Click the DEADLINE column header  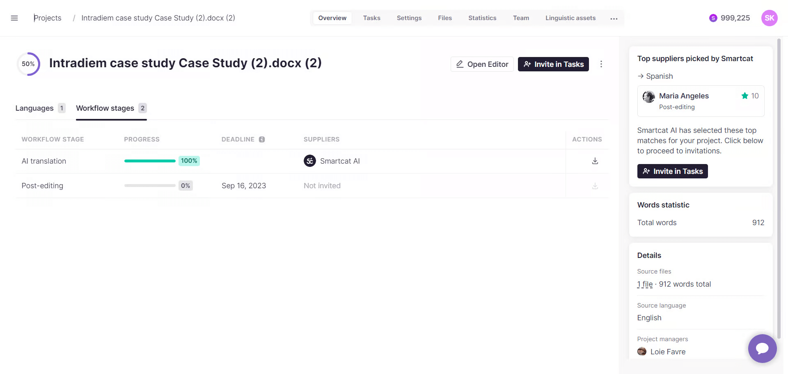pos(238,139)
